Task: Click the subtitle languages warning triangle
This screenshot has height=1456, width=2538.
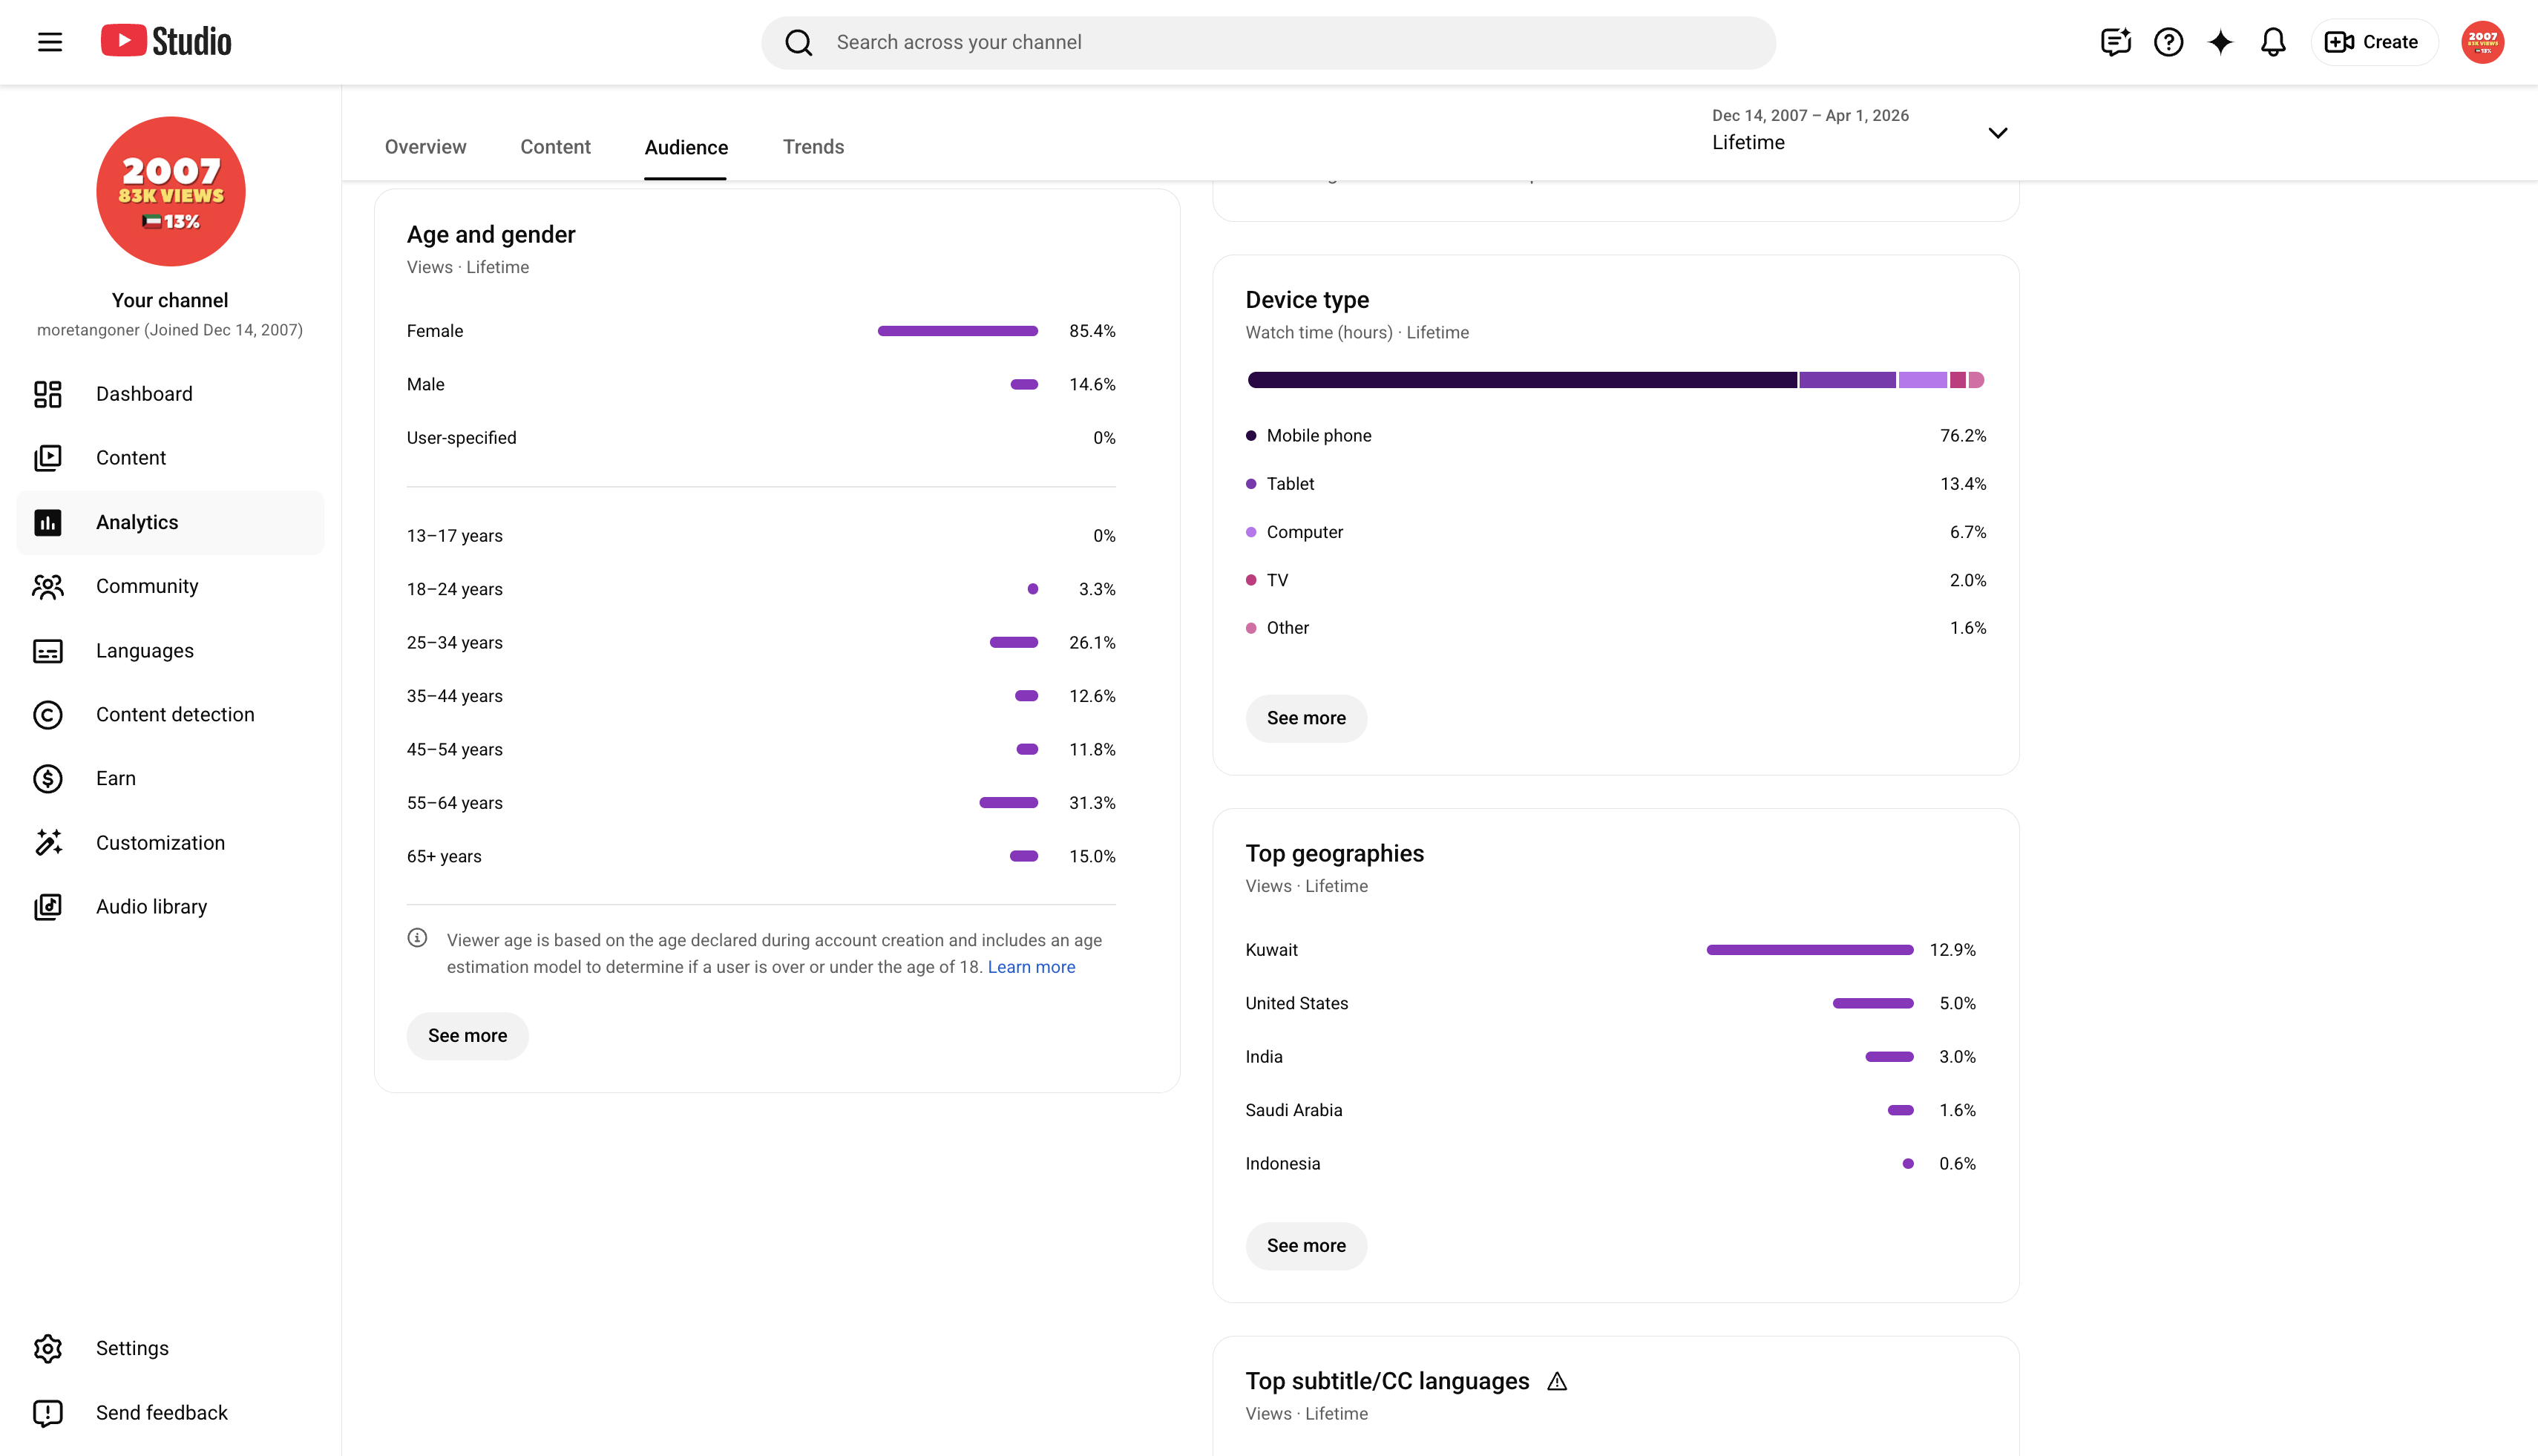Action: pyautogui.click(x=1557, y=1381)
